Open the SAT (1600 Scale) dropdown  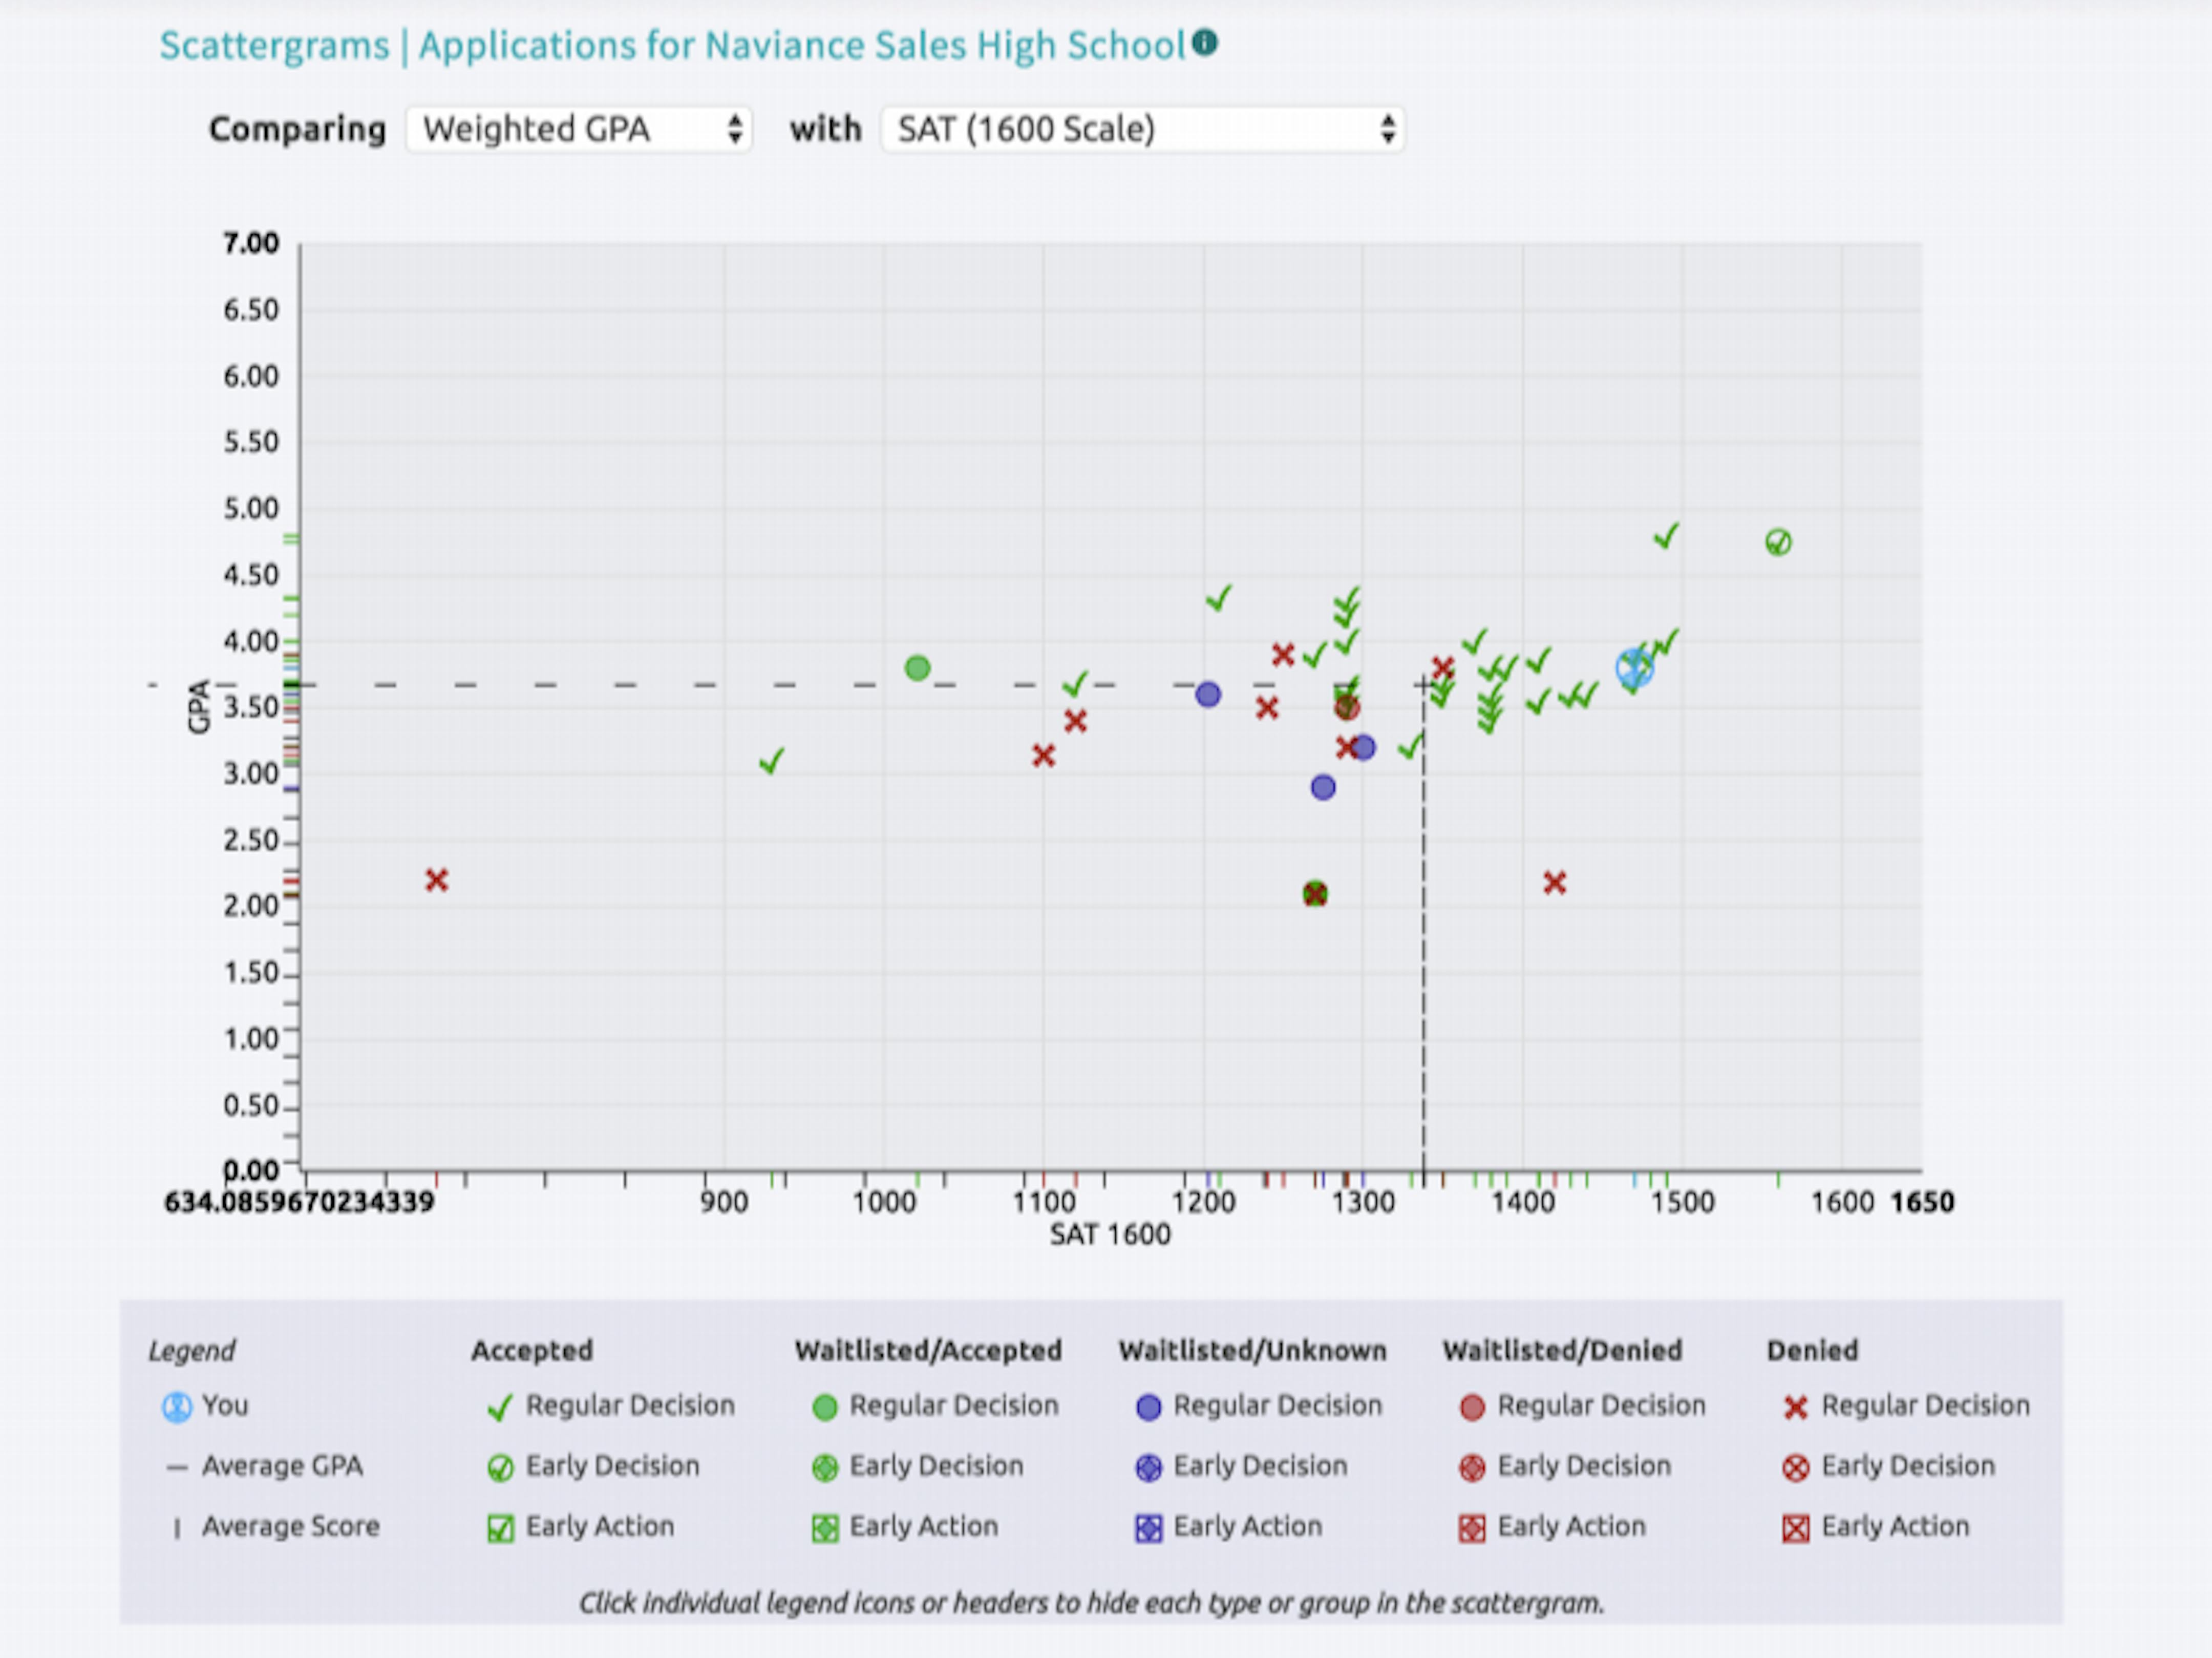pos(1140,129)
